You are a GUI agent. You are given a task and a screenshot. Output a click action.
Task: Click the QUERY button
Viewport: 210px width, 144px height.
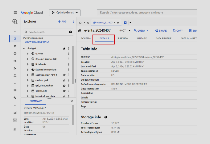tap(141, 30)
